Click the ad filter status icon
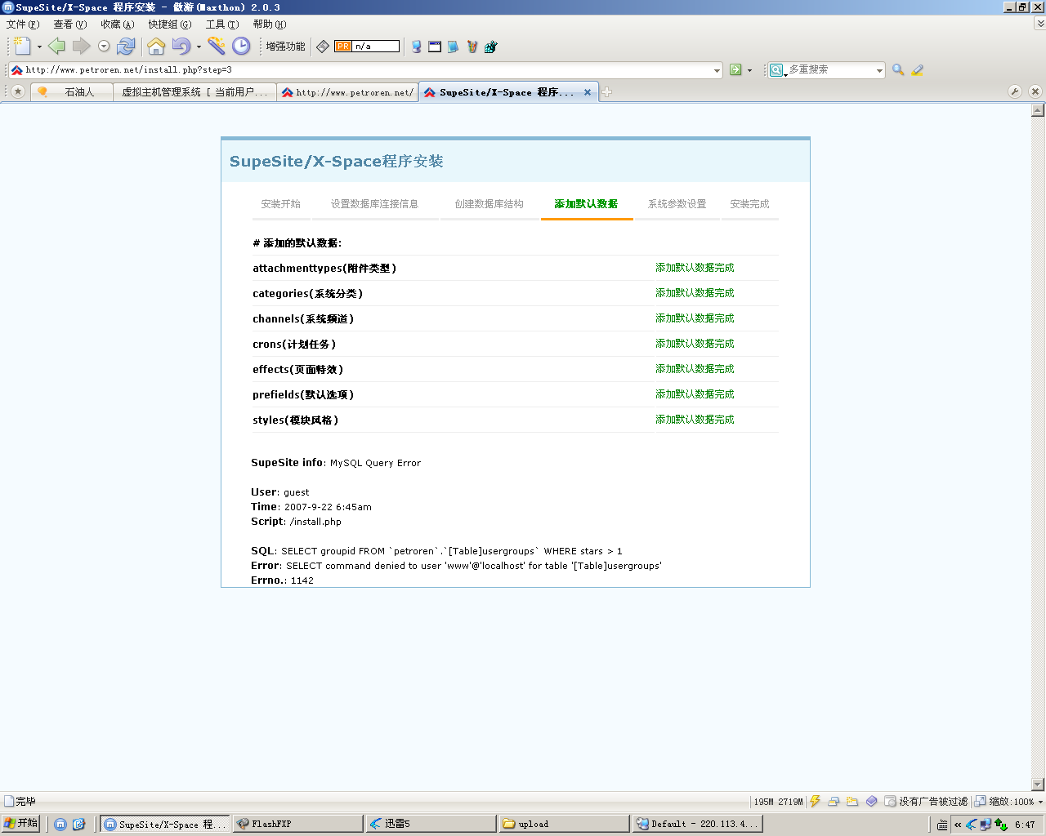The width and height of the screenshot is (1046, 836). click(x=891, y=802)
